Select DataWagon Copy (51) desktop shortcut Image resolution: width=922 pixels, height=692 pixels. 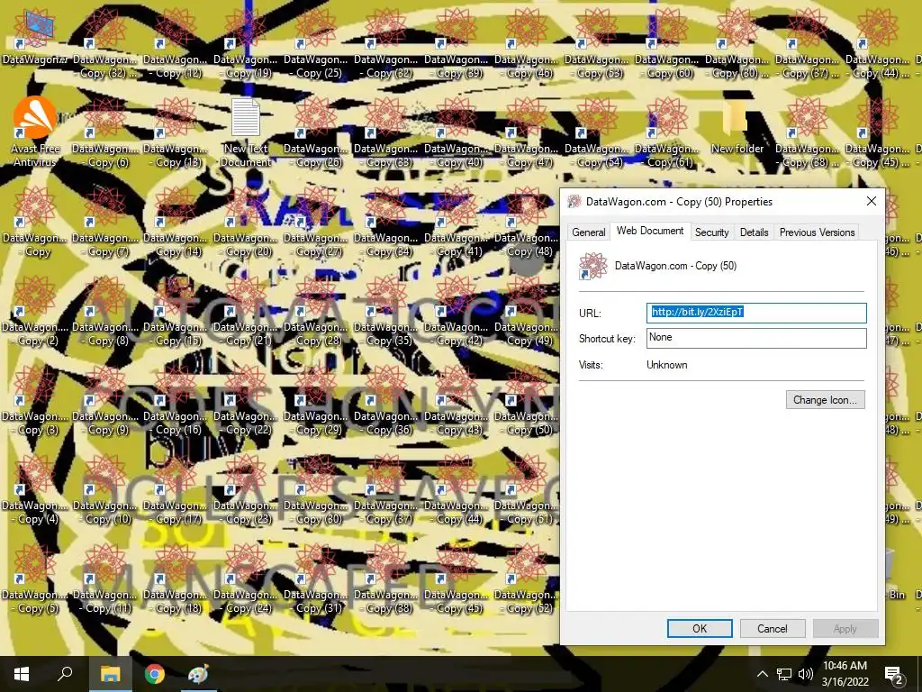(x=527, y=488)
